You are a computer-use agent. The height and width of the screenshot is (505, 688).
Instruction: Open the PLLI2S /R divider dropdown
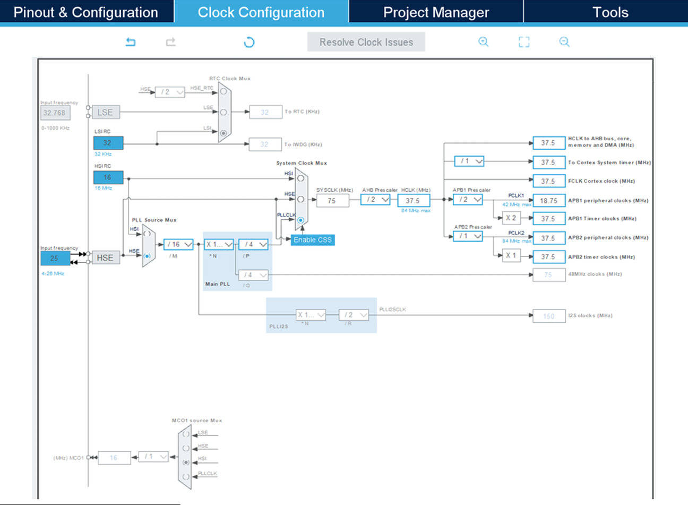point(354,315)
